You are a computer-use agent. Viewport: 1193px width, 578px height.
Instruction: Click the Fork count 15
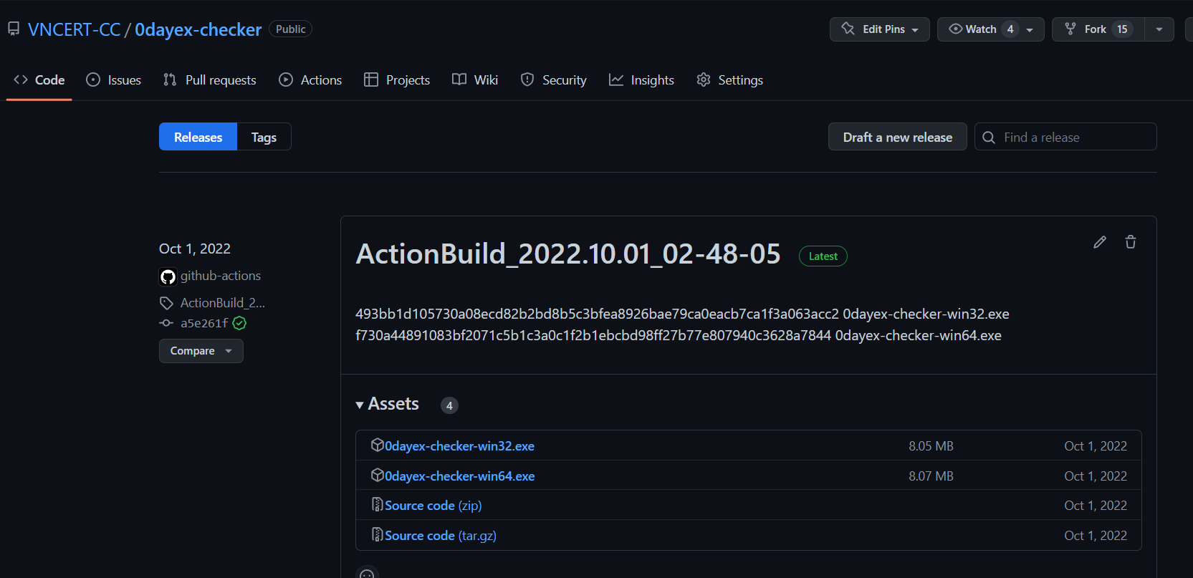click(x=1122, y=29)
